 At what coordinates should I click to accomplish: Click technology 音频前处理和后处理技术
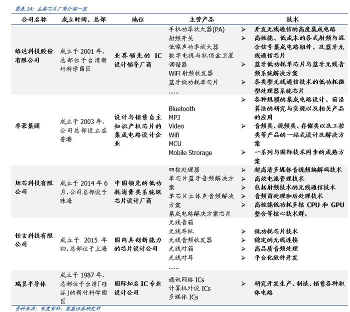[288, 196]
